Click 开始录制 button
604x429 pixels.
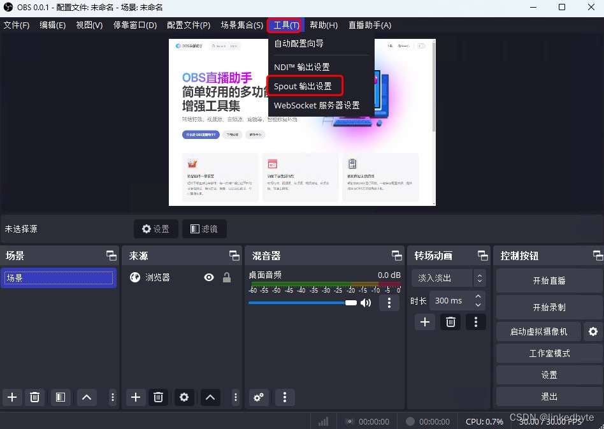point(549,307)
